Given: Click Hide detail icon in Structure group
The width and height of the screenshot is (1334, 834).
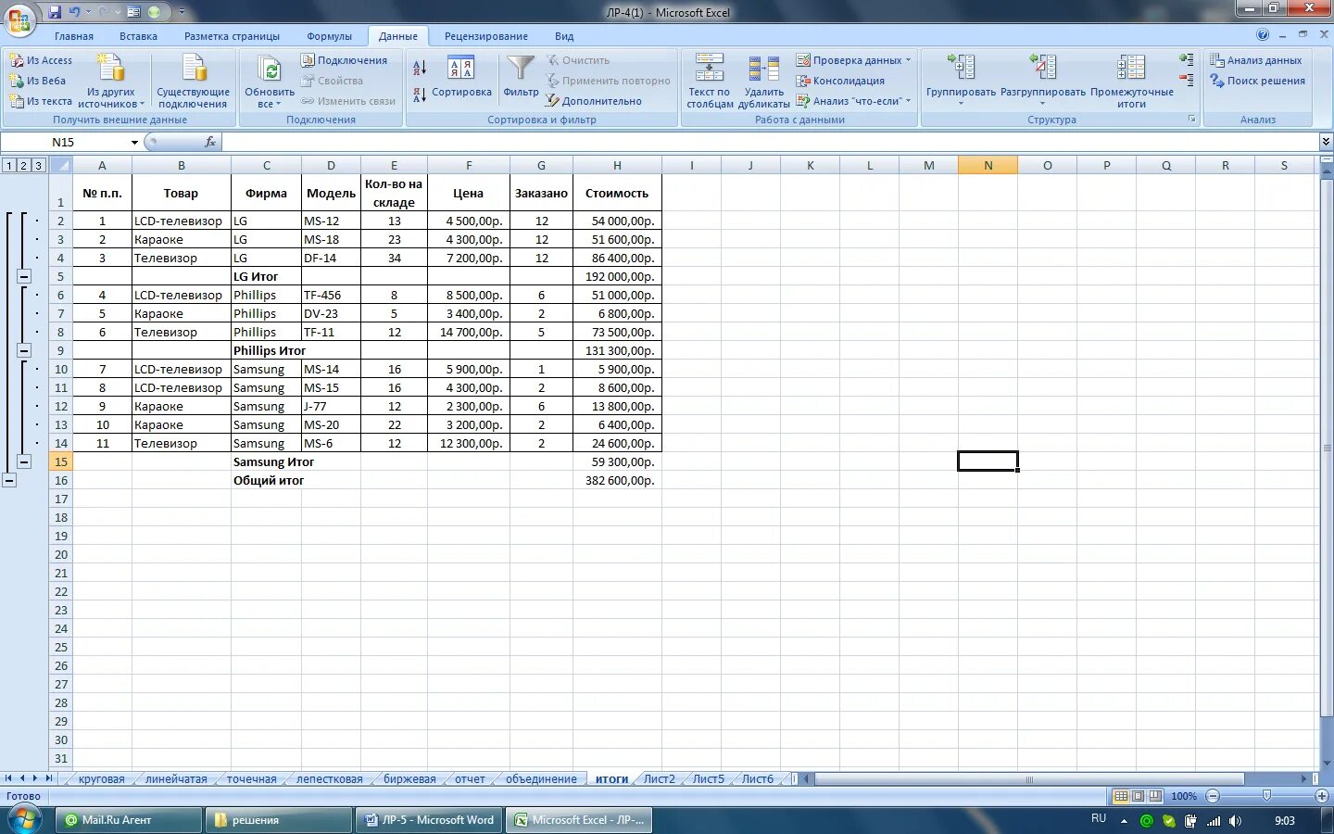Looking at the screenshot, I should click(1186, 80).
